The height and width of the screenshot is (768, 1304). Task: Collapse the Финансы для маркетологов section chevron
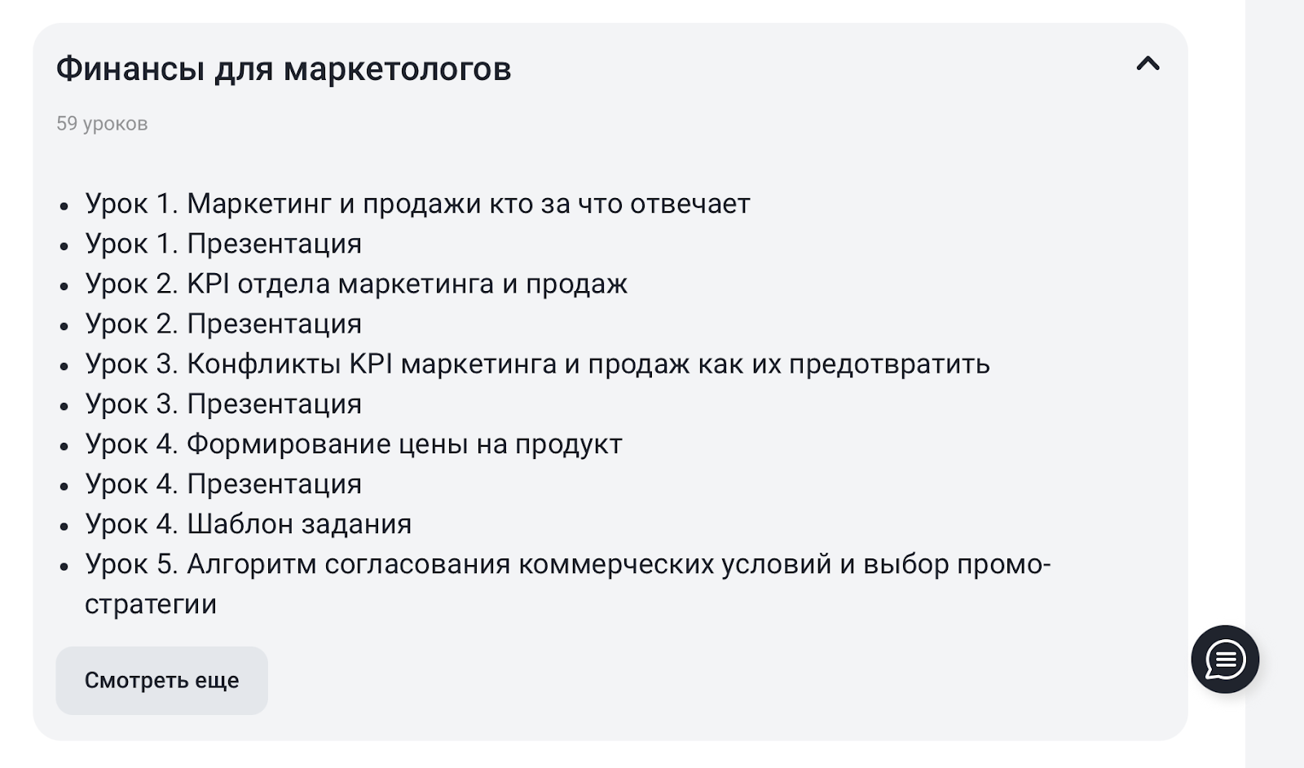pyautogui.click(x=1148, y=64)
